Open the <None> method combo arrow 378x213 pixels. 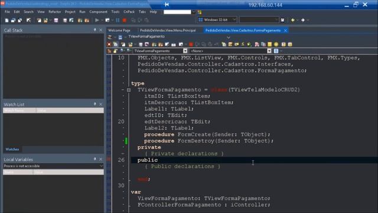click(269, 51)
